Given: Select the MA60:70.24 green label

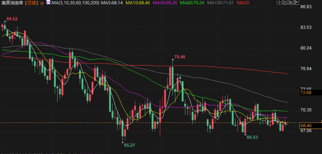Looking at the screenshot, I should coord(192,3).
